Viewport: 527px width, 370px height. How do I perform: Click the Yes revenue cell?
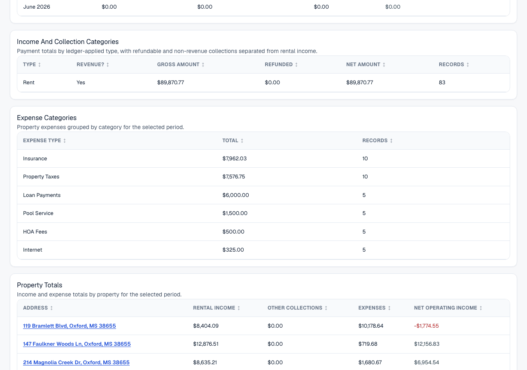pyautogui.click(x=81, y=83)
